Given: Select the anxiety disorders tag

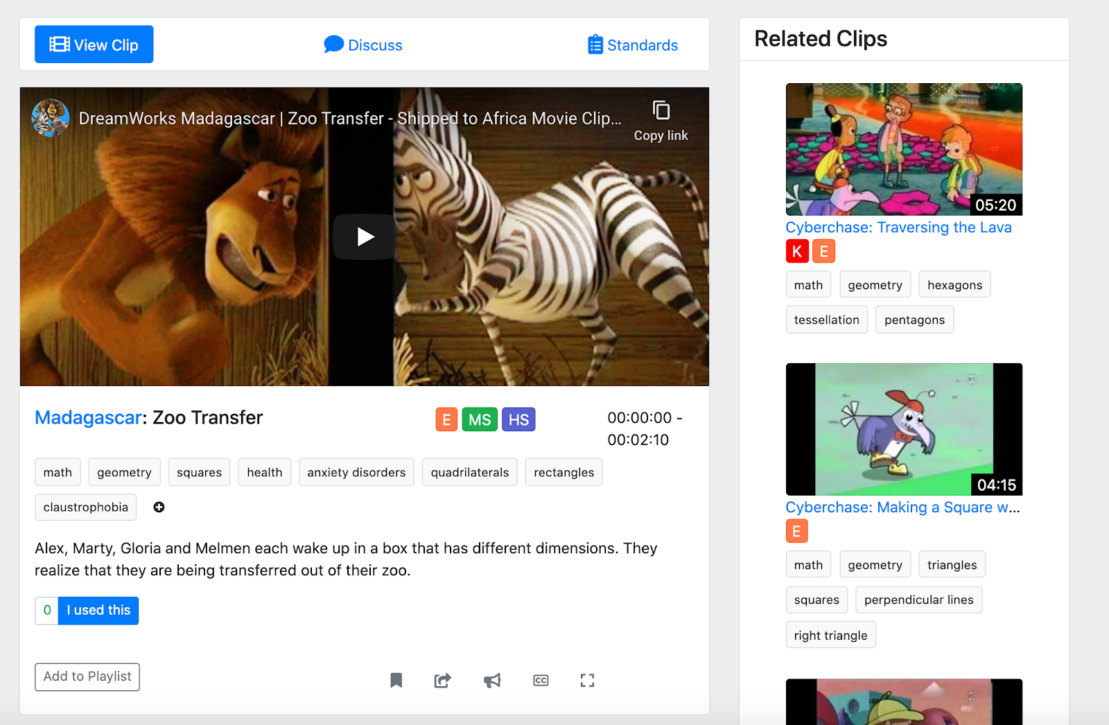Looking at the screenshot, I should click(x=356, y=472).
